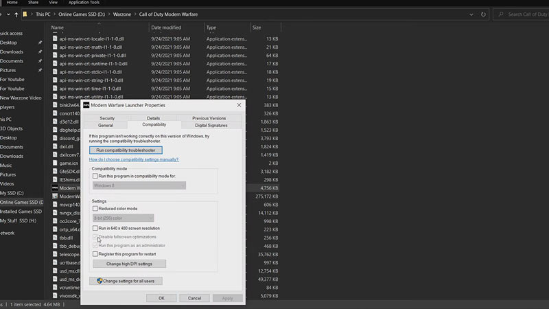Click file icon of api-ms-win-crt-utility-l1-1-0.dll
This screenshot has height=309, width=549.
tap(55, 96)
